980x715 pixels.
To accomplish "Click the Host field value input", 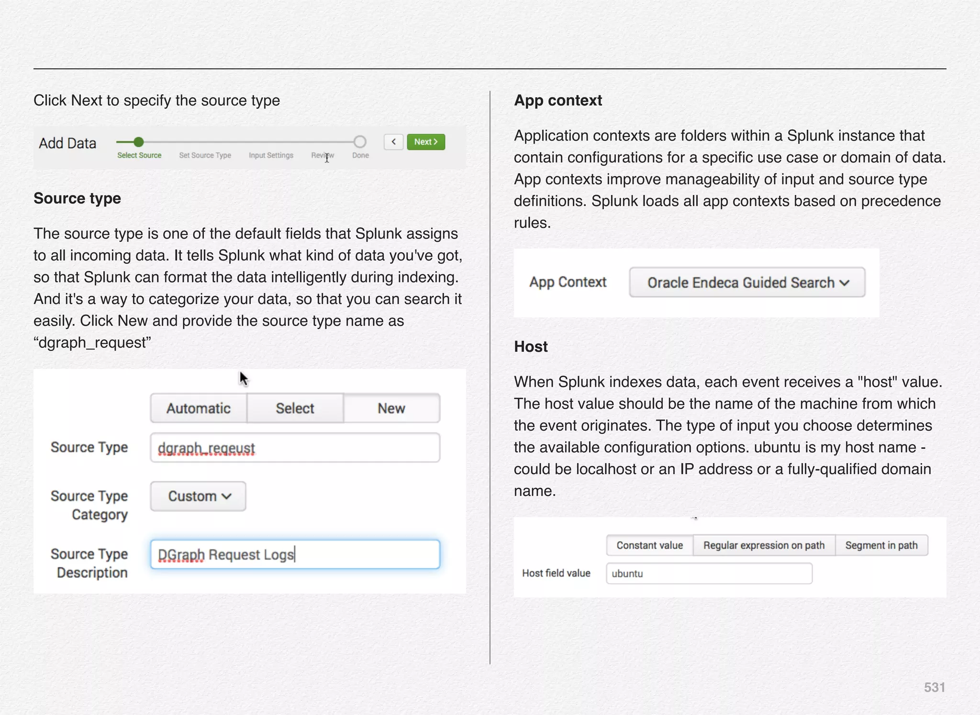I will pyautogui.click(x=709, y=574).
